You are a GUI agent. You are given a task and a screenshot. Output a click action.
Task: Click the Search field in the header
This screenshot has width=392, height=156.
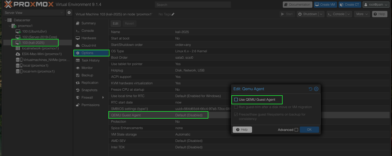193,5
